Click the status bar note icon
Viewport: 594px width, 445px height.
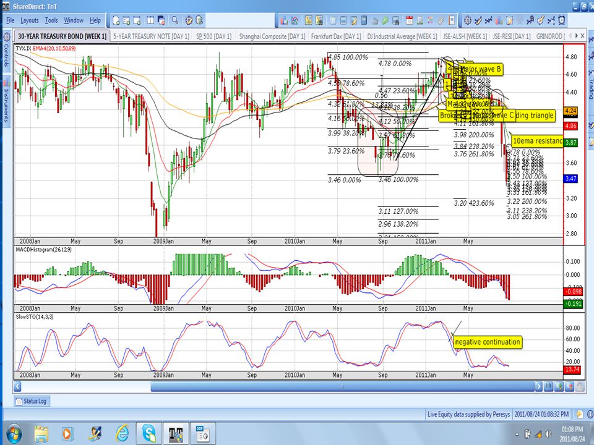(579, 414)
